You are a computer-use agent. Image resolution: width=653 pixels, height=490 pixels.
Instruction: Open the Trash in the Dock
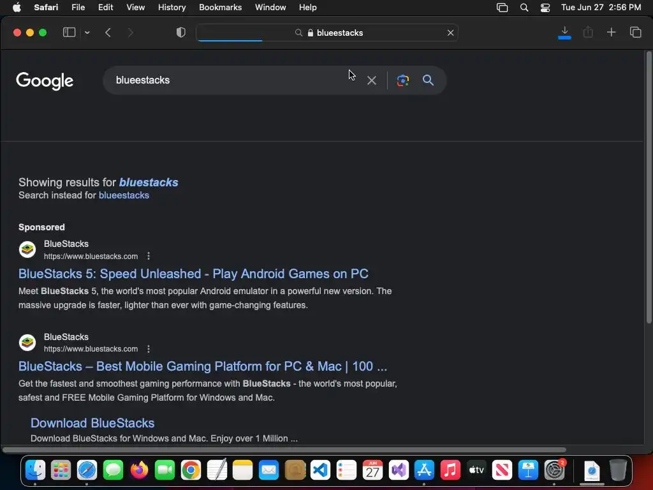(x=618, y=470)
